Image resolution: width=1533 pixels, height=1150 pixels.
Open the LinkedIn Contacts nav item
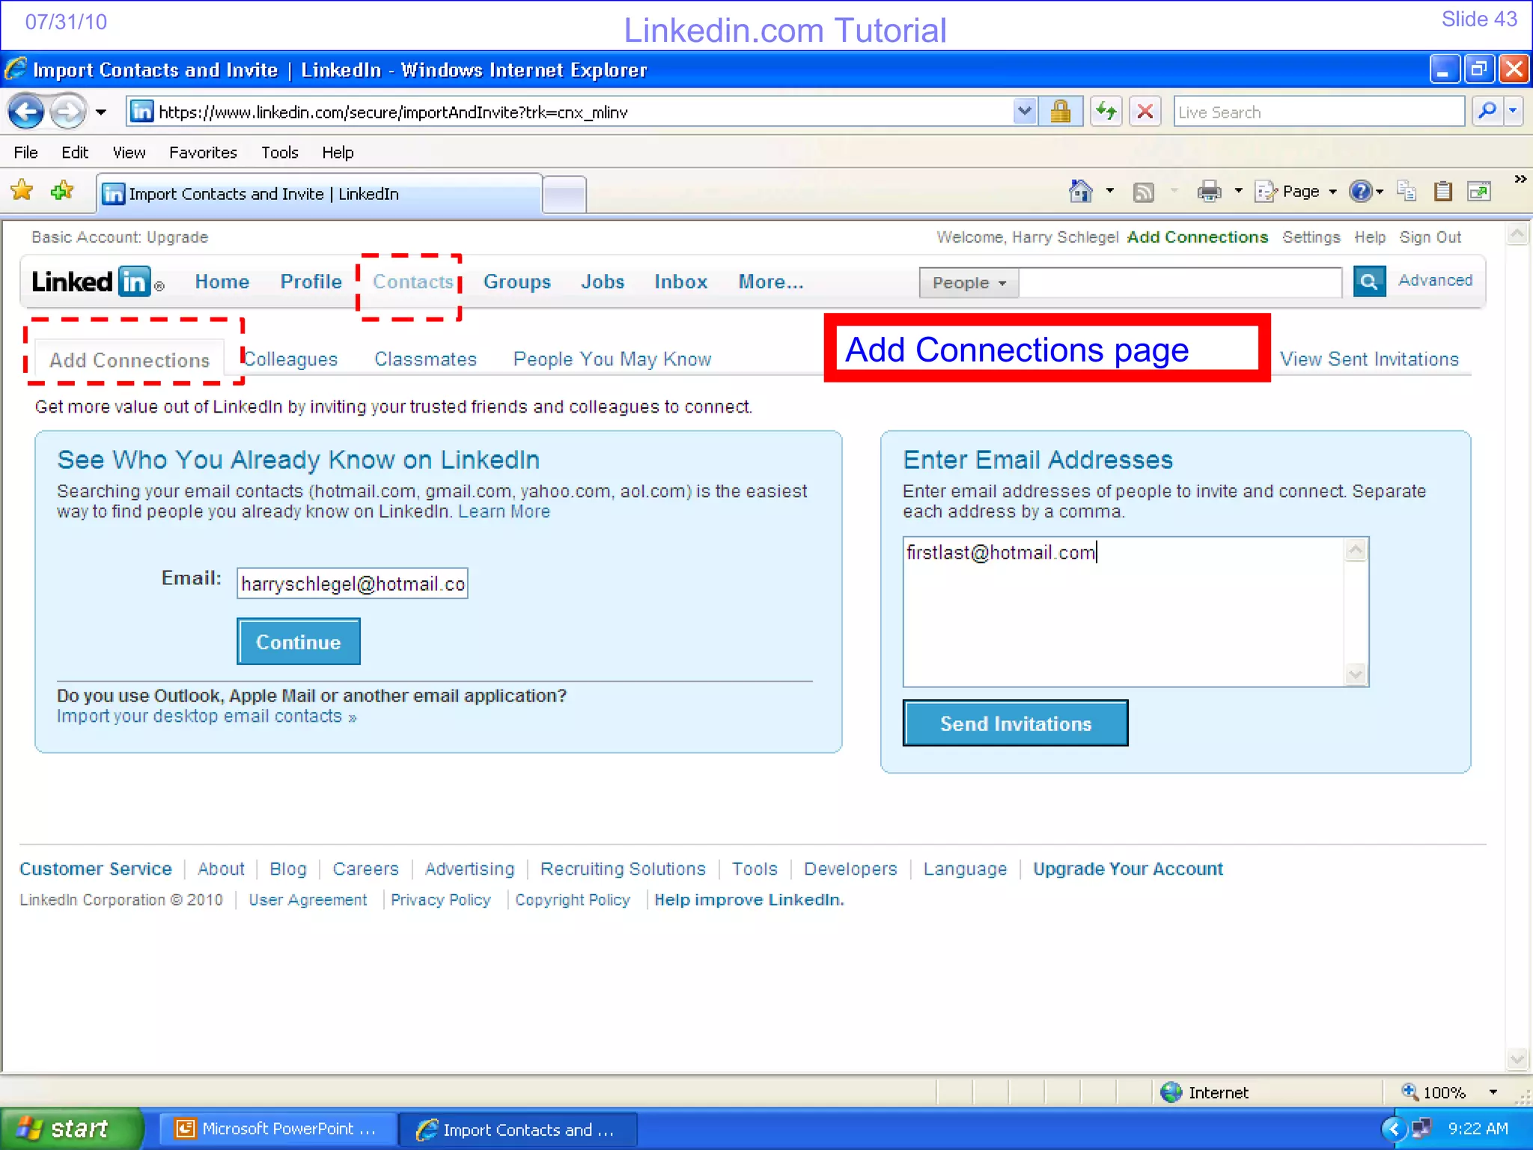coord(412,282)
